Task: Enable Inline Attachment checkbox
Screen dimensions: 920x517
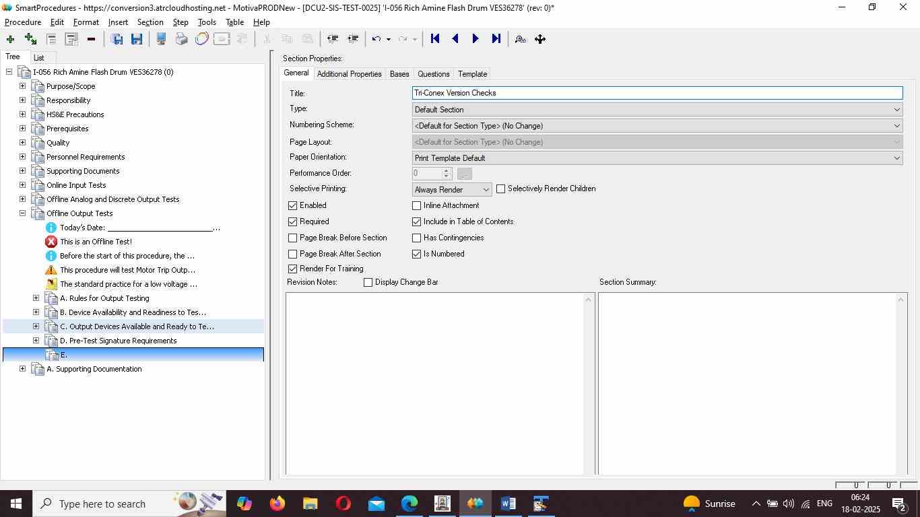Action: pos(416,205)
